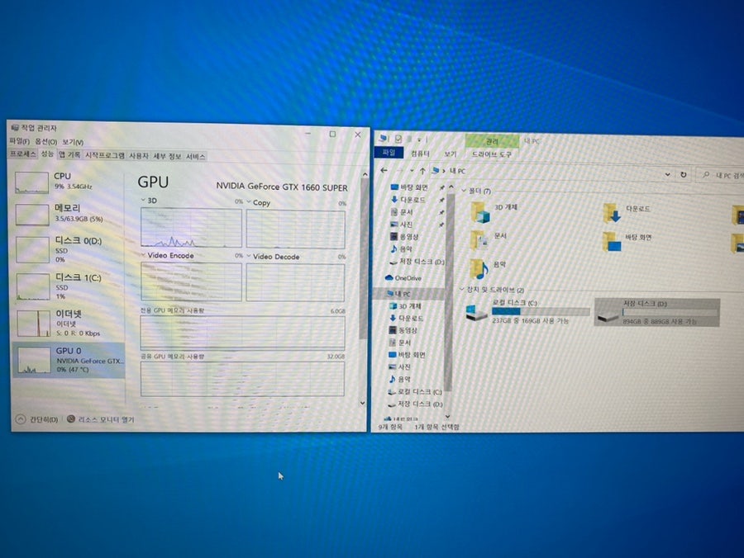The image size is (744, 558).
Task: Open pinned 문서 in Quick Access
Action: click(402, 212)
